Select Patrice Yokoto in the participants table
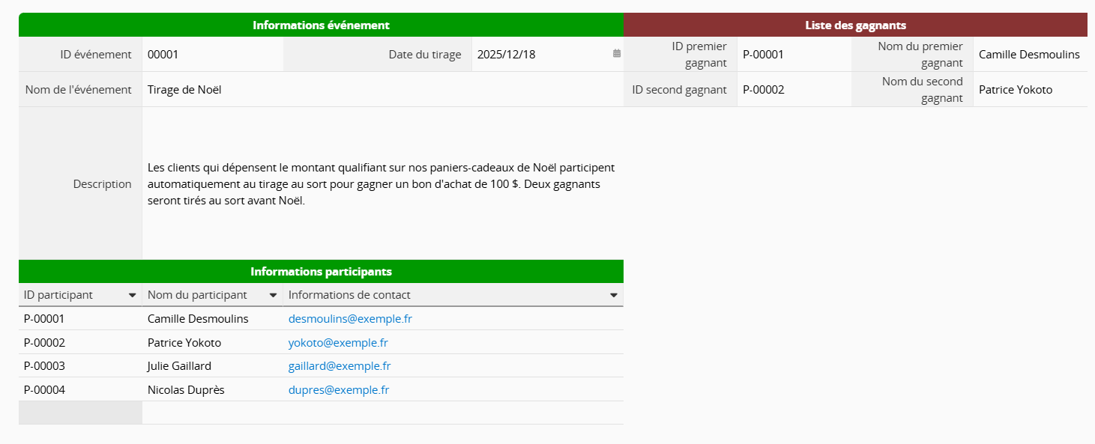The height and width of the screenshot is (444, 1095). 213,342
